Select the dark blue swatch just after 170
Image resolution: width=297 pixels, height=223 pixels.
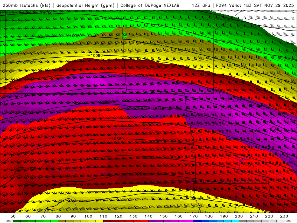coord(198,221)
